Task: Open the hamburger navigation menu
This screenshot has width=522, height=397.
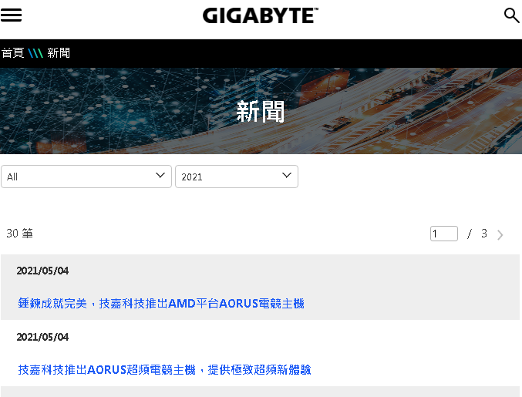Action: (x=12, y=15)
